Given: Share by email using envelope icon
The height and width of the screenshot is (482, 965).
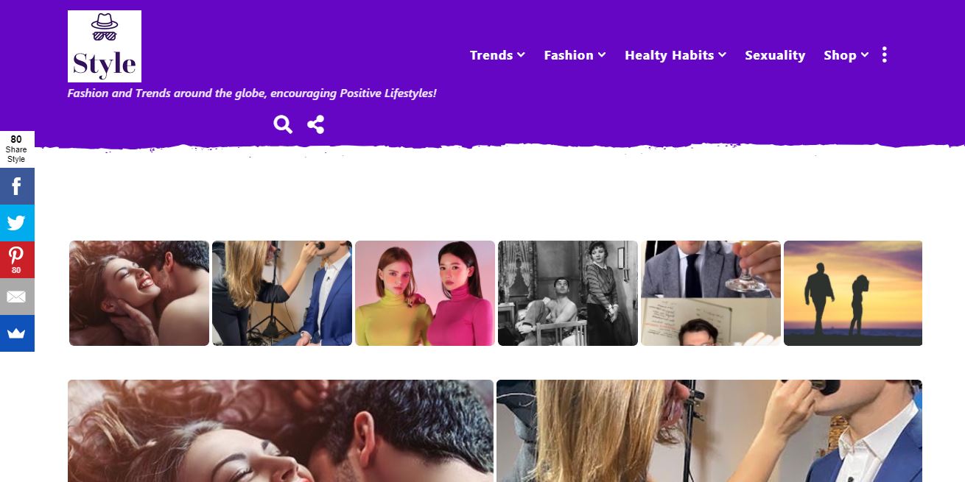Looking at the screenshot, I should [17, 297].
